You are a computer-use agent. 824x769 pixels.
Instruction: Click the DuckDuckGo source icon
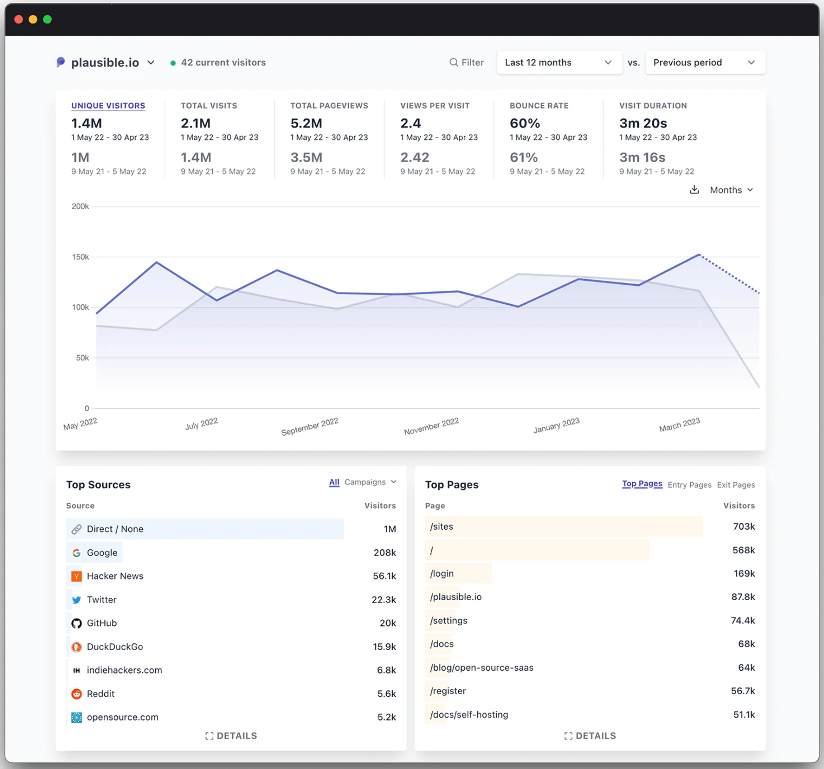pos(76,647)
